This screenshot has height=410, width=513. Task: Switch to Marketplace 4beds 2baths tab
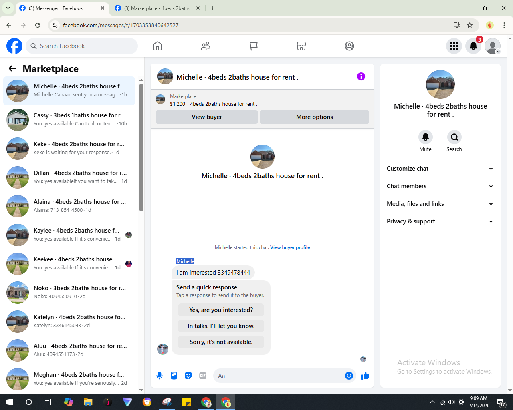[157, 8]
